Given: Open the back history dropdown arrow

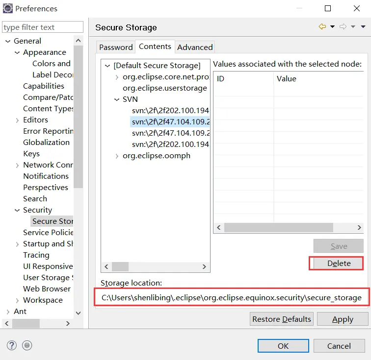Looking at the screenshot, I should [332, 26].
